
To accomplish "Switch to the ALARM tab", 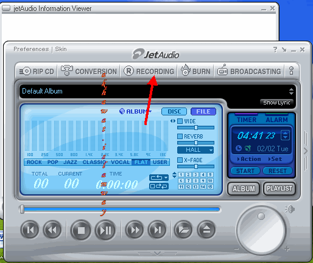I will click(x=277, y=120).
